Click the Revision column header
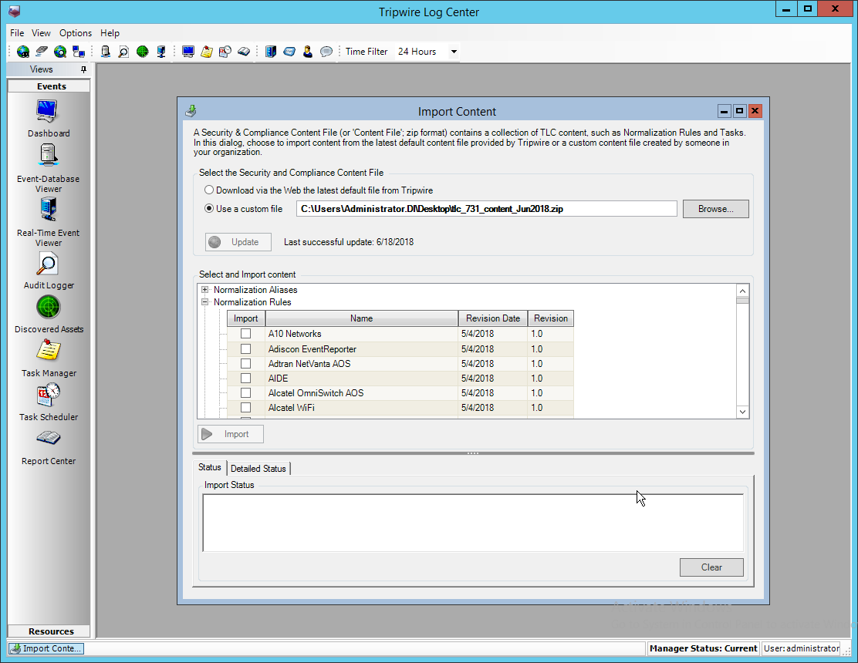The image size is (858, 663). tap(551, 318)
